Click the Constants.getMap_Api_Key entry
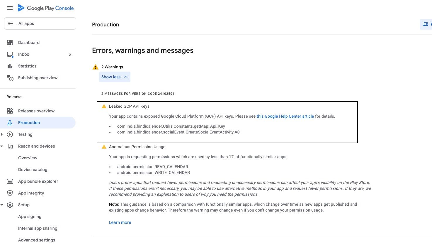This screenshot has width=432, height=245. (171, 126)
